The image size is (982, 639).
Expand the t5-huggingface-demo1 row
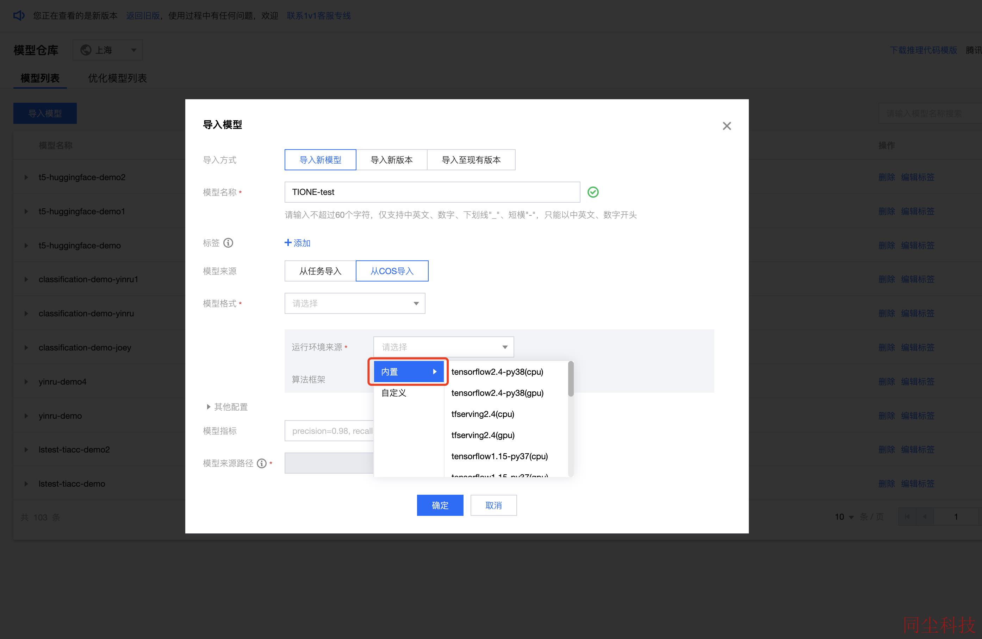(x=26, y=211)
